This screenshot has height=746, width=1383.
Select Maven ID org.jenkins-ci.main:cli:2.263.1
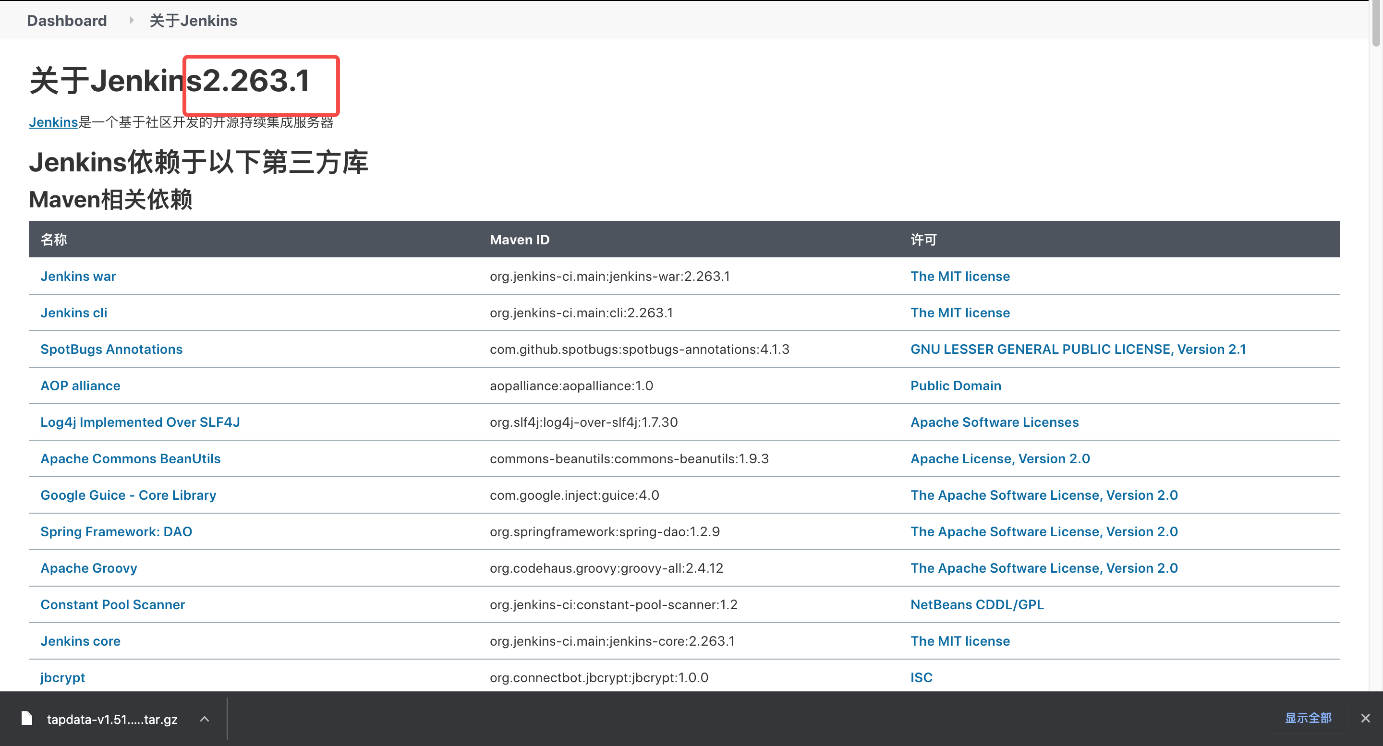click(582, 313)
